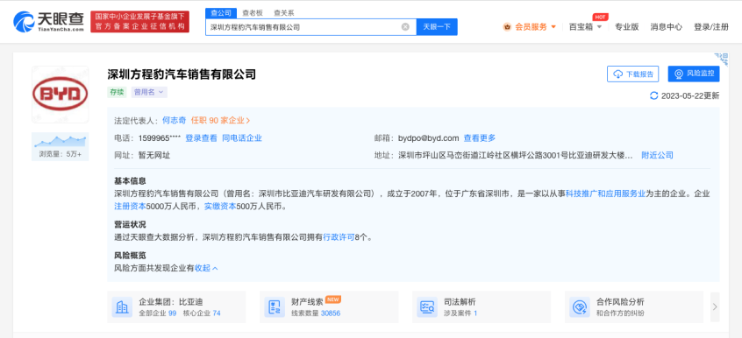The image size is (742, 338).
Task: Click the 天眼一下 search button
Action: pyautogui.click(x=437, y=27)
